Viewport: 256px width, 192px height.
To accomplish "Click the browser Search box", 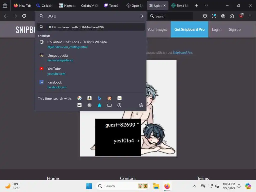I will click(170, 16).
